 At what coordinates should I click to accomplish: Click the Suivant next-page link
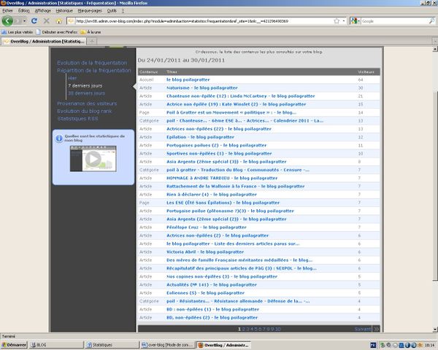pyautogui.click(x=363, y=330)
